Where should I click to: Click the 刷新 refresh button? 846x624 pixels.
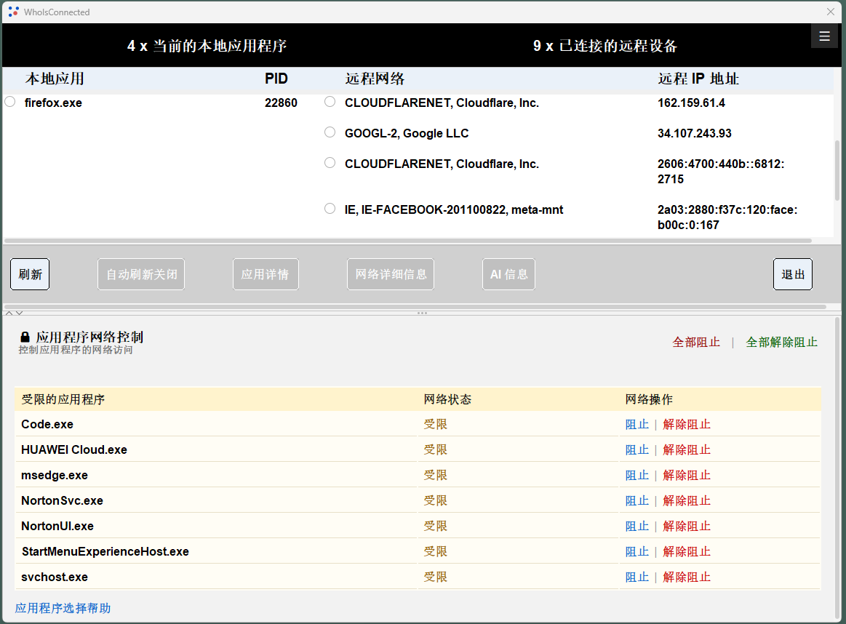tap(31, 274)
